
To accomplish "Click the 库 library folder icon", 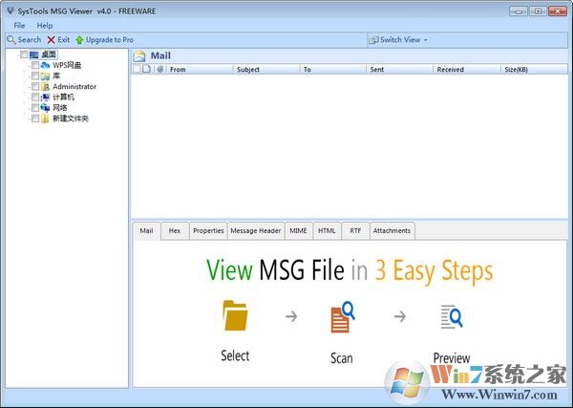I will click(x=45, y=76).
